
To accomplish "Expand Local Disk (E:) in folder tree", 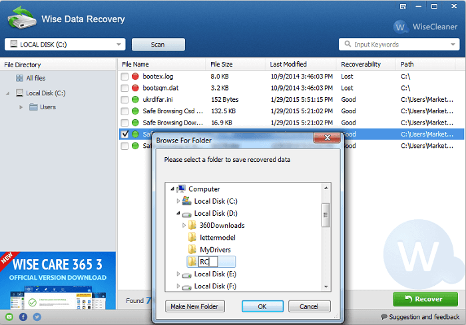I will (x=178, y=274).
